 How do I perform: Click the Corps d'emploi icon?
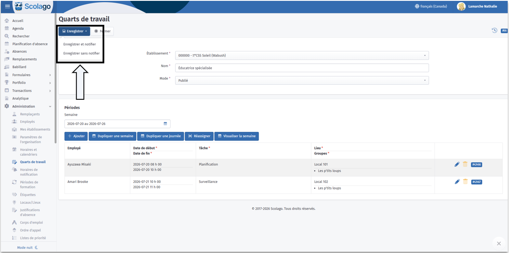click(x=14, y=223)
